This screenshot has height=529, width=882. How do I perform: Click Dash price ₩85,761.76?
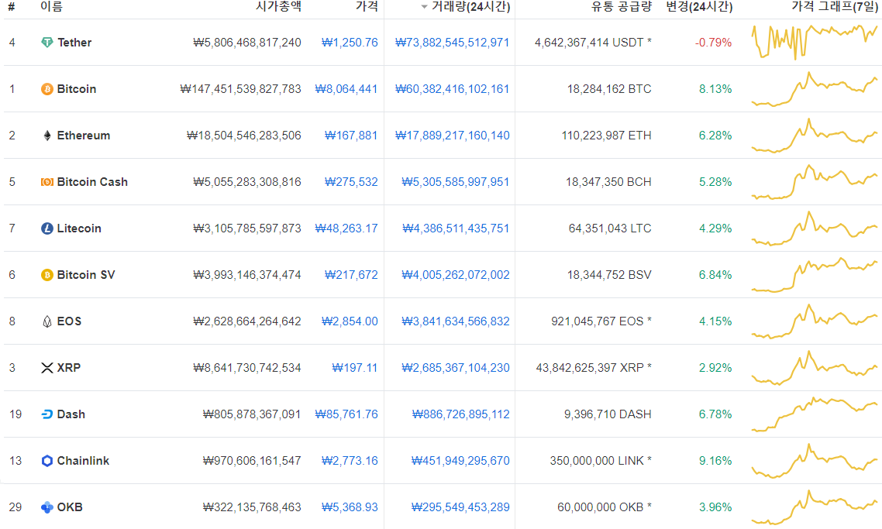tap(346, 414)
